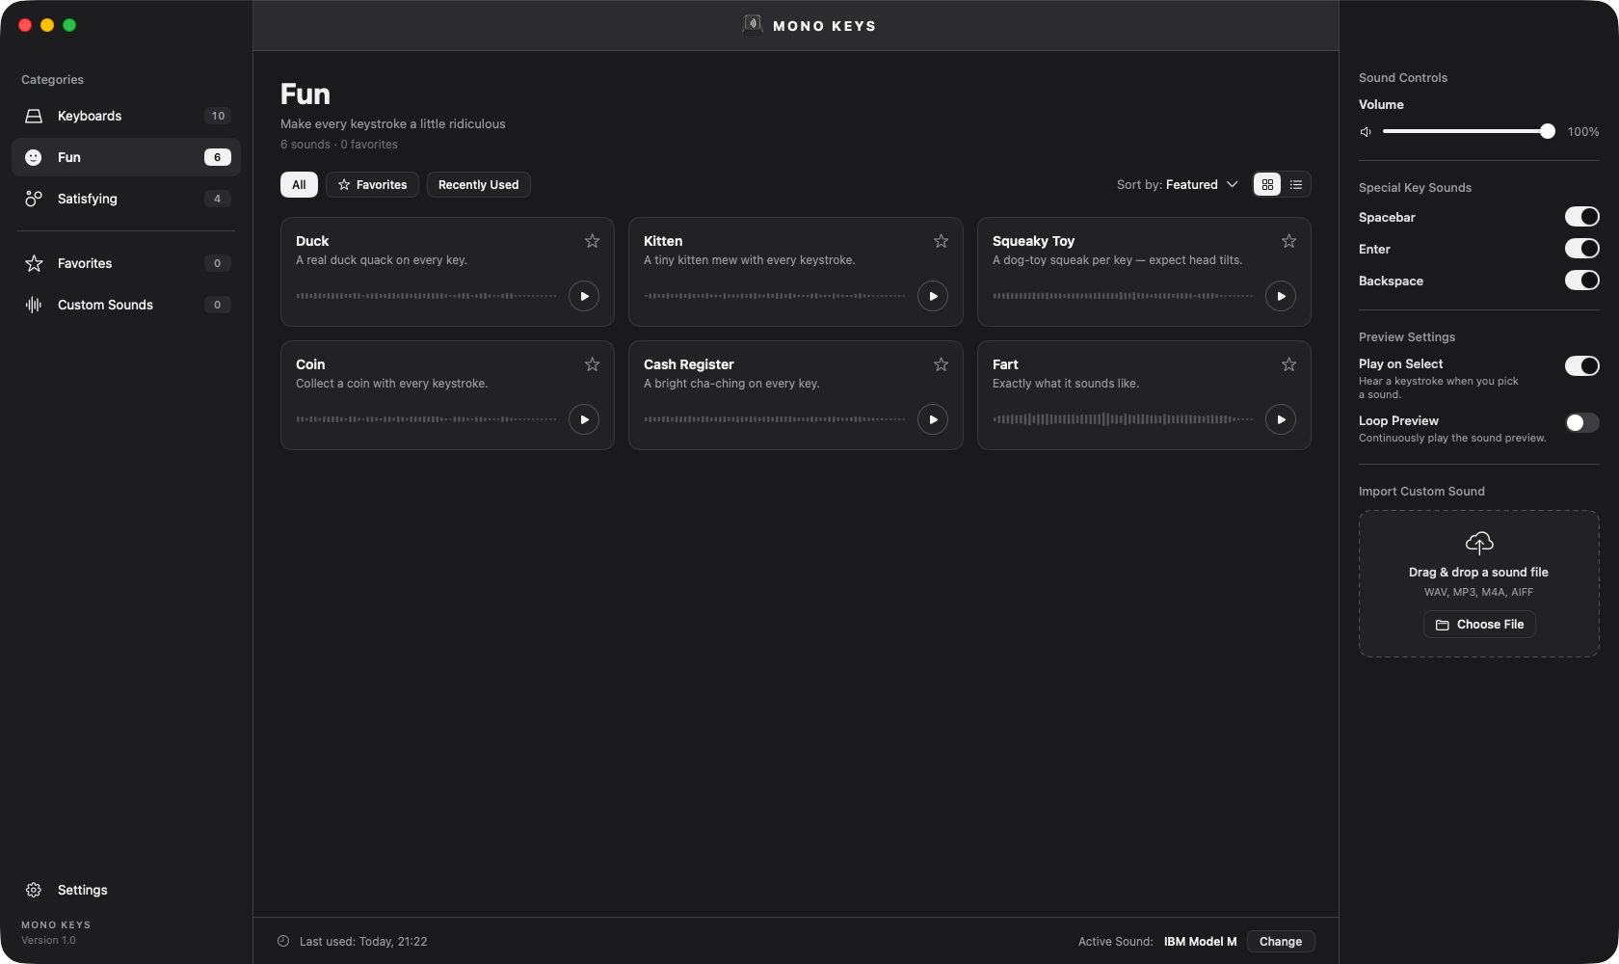Click the volume speaker icon
The image size is (1619, 964).
[x=1366, y=132]
